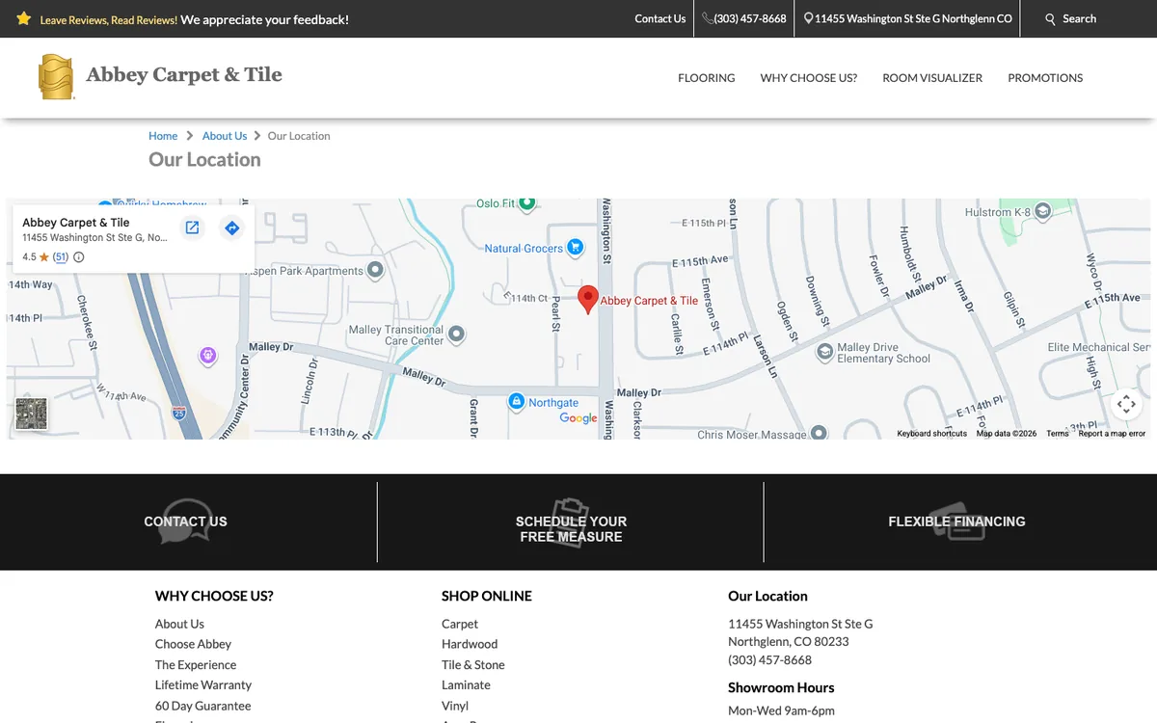Viewport: 1157px width, 723px height.
Task: Click the Our Location page heading
Action: coord(204,160)
